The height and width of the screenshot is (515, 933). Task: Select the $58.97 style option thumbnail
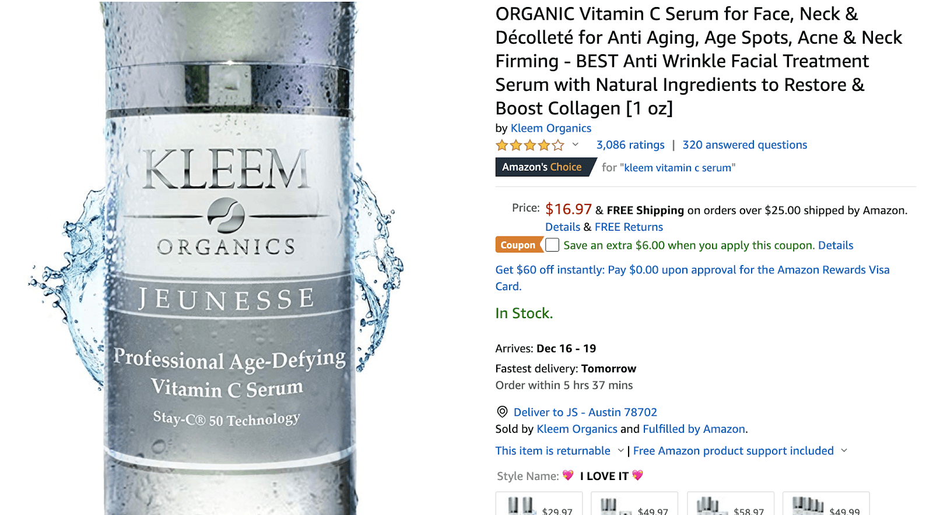click(x=730, y=505)
